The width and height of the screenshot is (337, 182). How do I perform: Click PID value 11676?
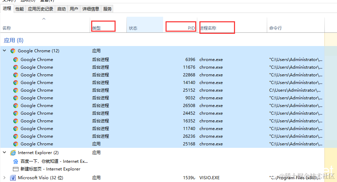pos(189,67)
